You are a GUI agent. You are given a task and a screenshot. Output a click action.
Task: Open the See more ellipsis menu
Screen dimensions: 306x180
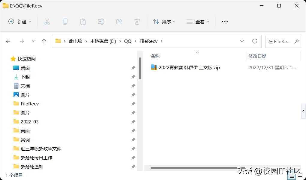tap(225, 21)
